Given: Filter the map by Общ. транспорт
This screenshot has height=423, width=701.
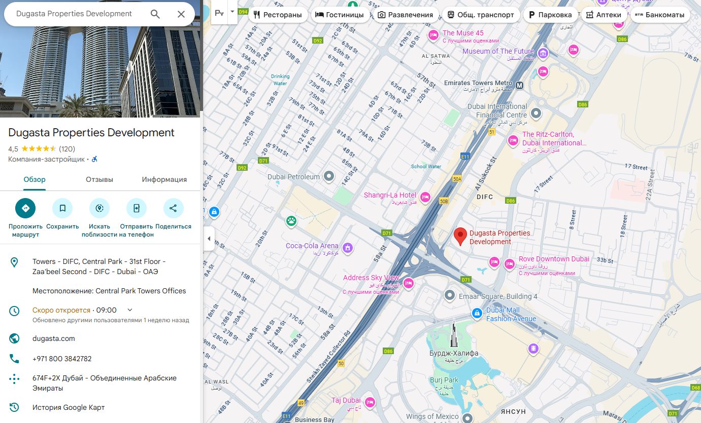Looking at the screenshot, I should (481, 15).
